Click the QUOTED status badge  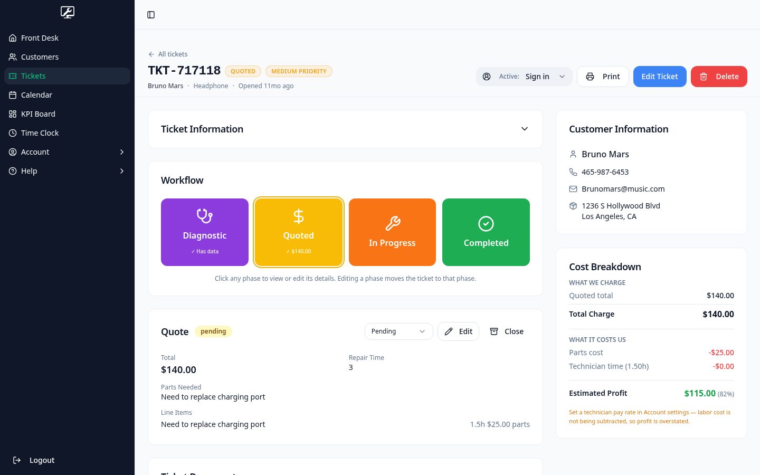click(x=243, y=71)
